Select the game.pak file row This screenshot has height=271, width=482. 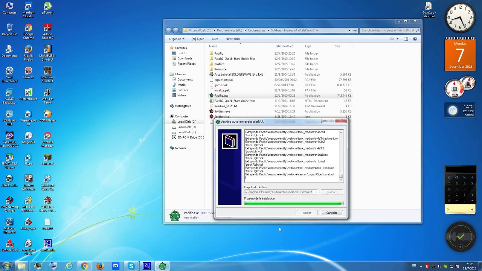[281, 85]
